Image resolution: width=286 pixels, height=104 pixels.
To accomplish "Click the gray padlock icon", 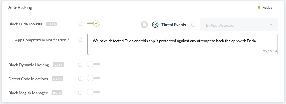I will point(144,25).
